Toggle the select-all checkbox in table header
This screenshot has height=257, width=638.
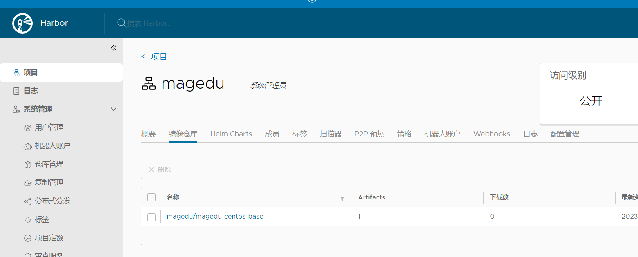click(152, 198)
